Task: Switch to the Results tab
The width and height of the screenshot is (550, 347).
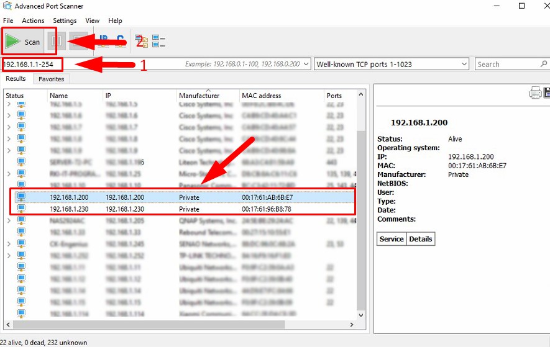Action: point(16,78)
